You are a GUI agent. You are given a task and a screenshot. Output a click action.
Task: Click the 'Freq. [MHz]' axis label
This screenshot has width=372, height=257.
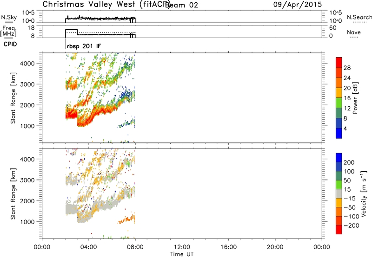[9, 31]
